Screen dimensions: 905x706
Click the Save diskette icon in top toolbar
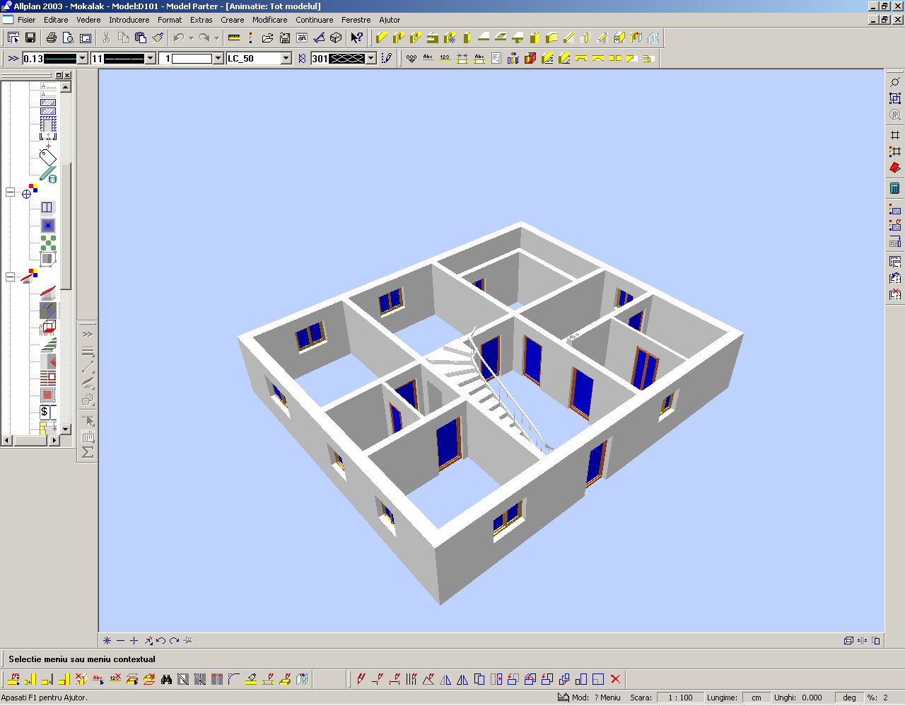click(x=30, y=37)
